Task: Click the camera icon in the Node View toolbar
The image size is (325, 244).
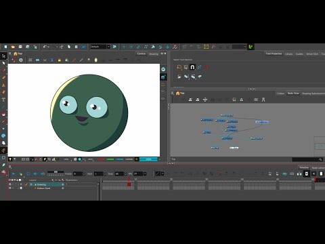Action: point(256,100)
